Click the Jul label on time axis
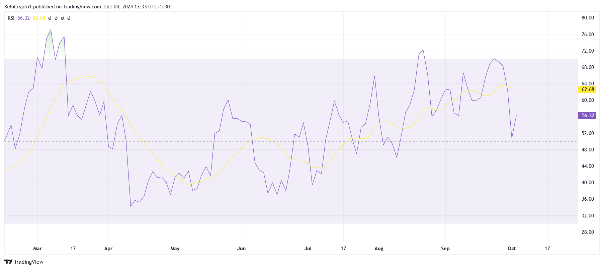604x269 pixels. pyautogui.click(x=308, y=249)
